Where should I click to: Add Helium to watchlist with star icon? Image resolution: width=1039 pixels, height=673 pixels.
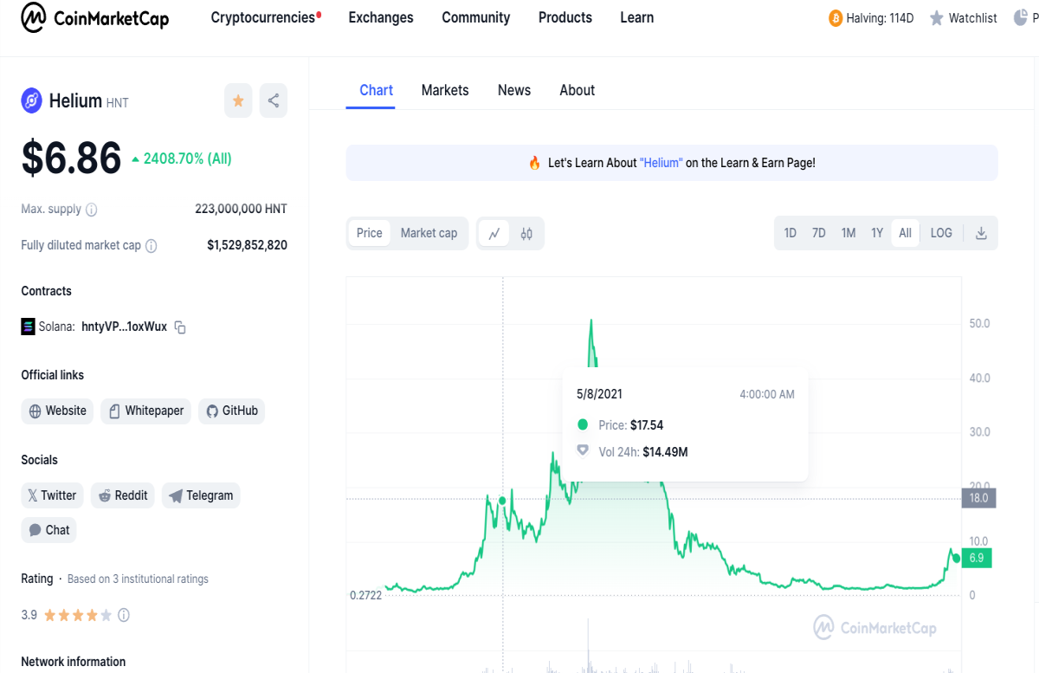pos(238,101)
